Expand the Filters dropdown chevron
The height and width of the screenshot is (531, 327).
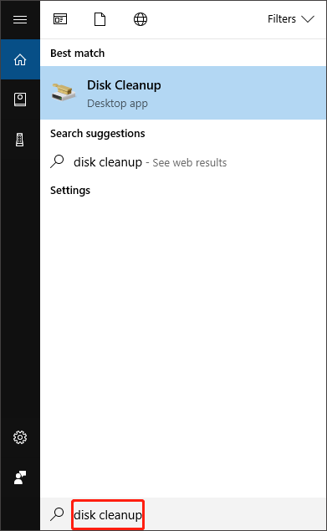(308, 19)
